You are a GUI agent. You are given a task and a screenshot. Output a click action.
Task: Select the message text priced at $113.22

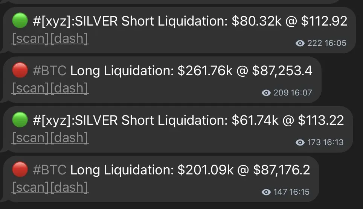pyautogui.click(x=188, y=120)
